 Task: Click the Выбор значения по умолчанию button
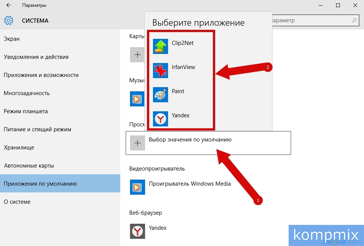(x=208, y=143)
